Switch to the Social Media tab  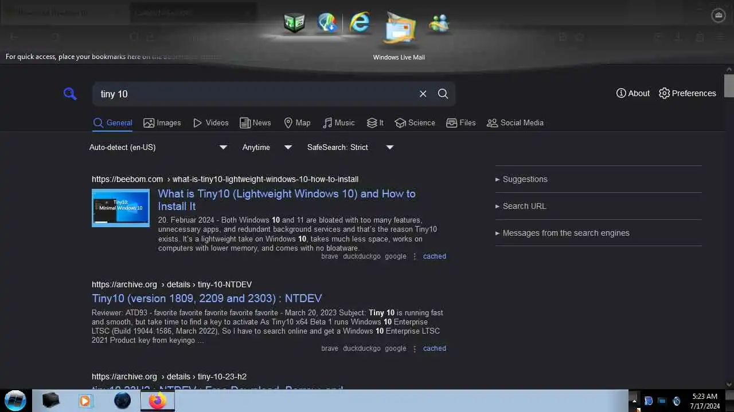click(x=515, y=122)
